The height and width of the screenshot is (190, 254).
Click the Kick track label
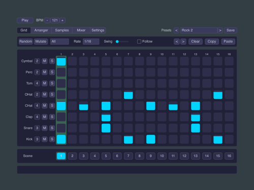(x=29, y=139)
